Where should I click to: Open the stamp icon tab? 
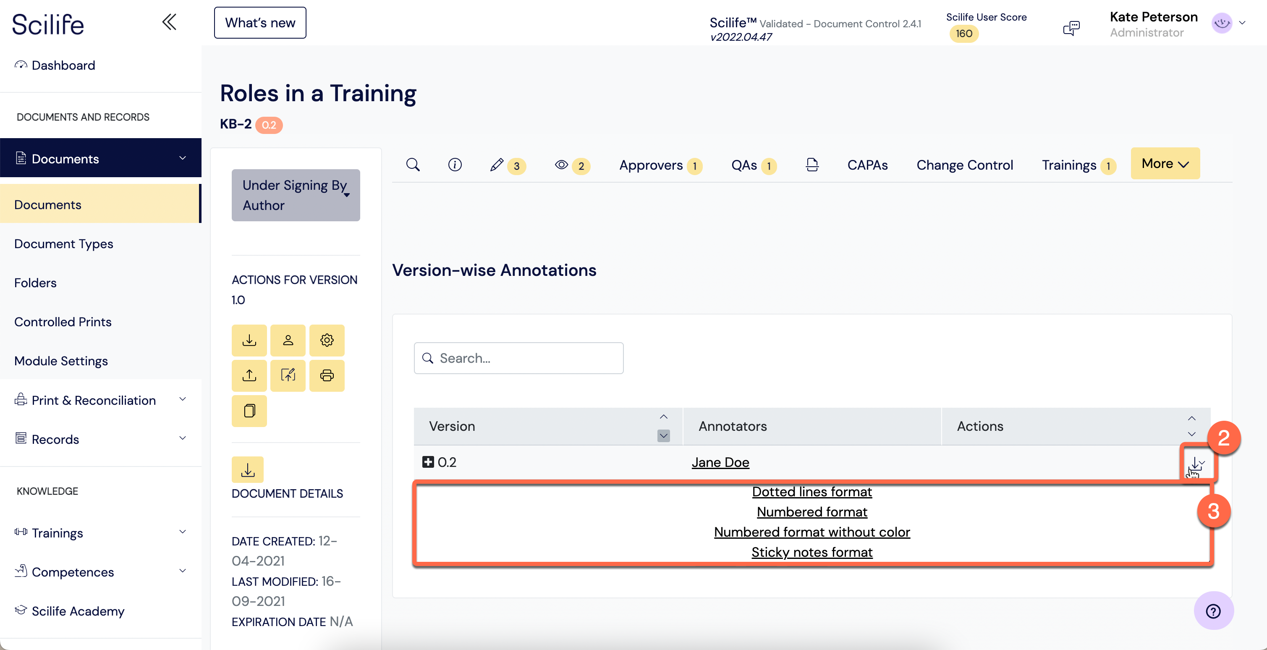812,165
